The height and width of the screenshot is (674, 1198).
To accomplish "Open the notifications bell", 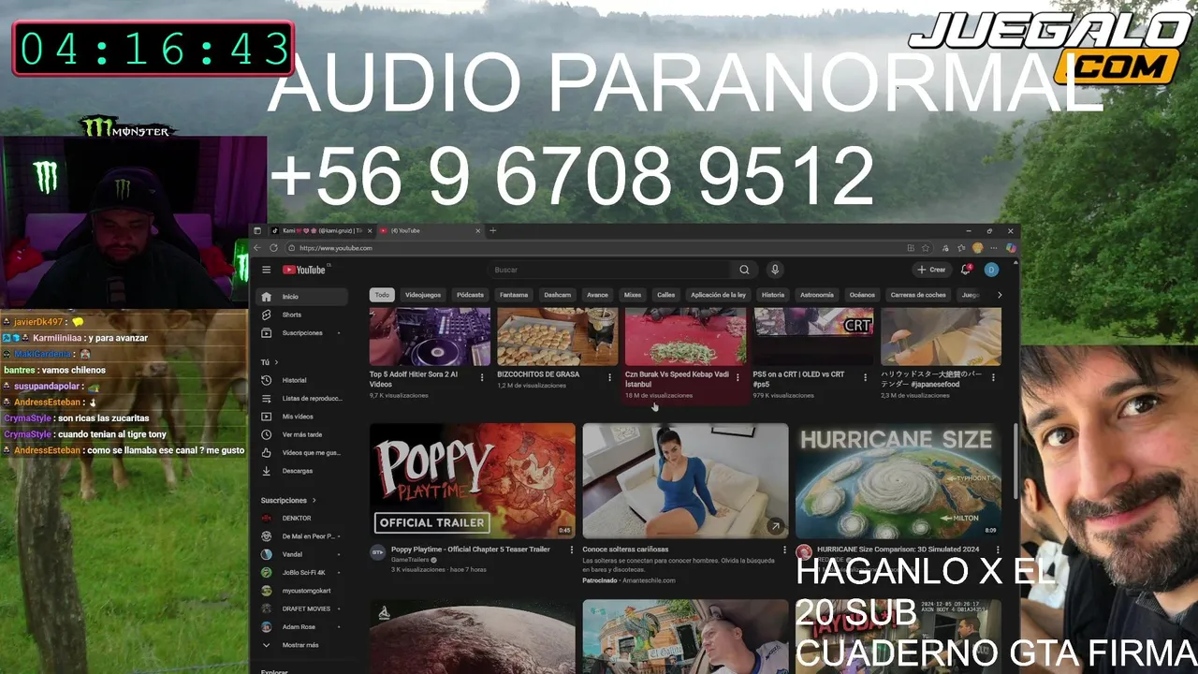I will (966, 270).
